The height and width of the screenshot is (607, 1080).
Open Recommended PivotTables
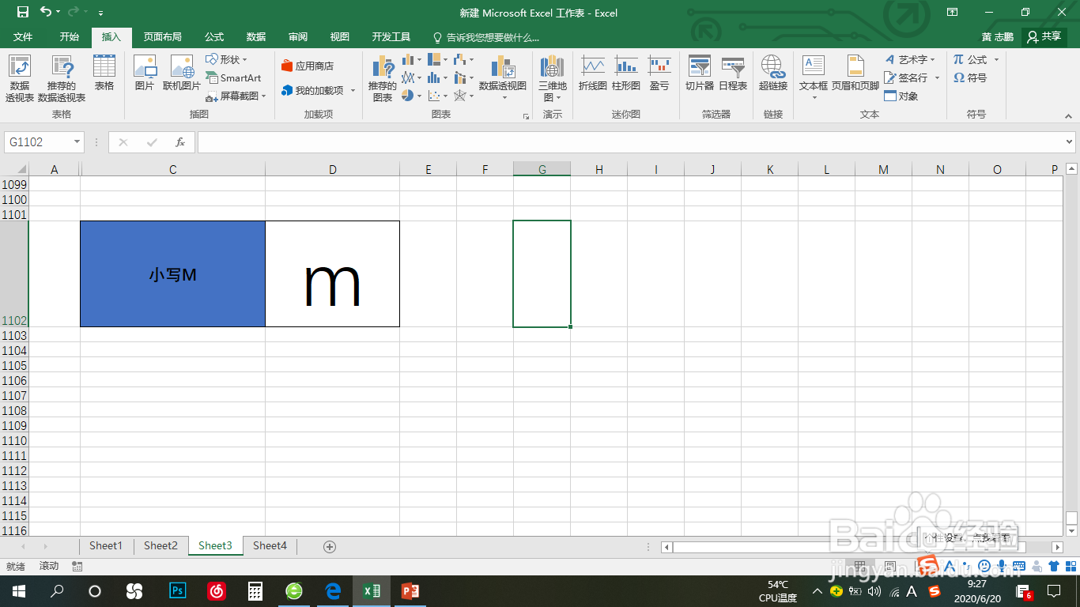(62, 78)
